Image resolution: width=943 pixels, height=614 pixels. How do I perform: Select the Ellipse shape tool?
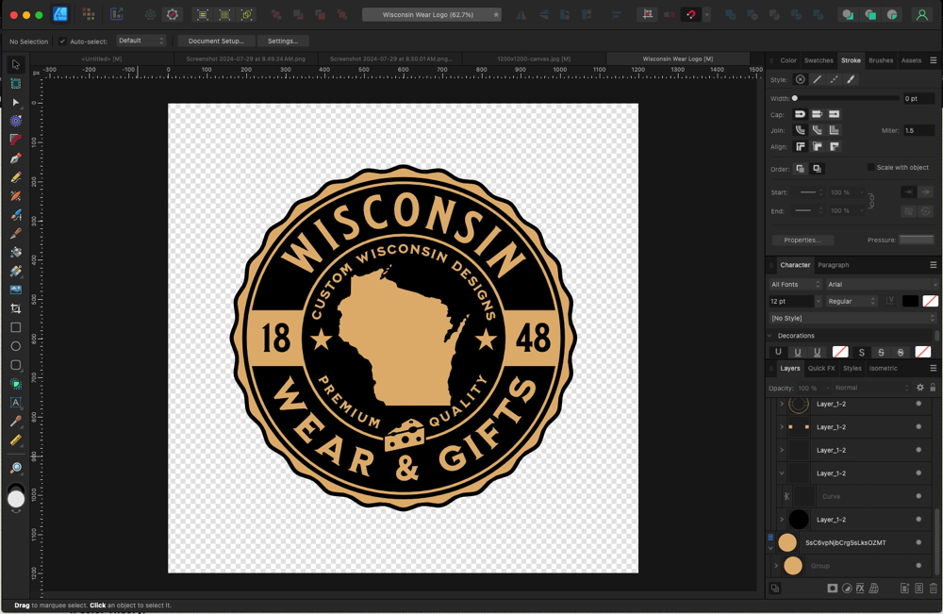[x=16, y=346]
